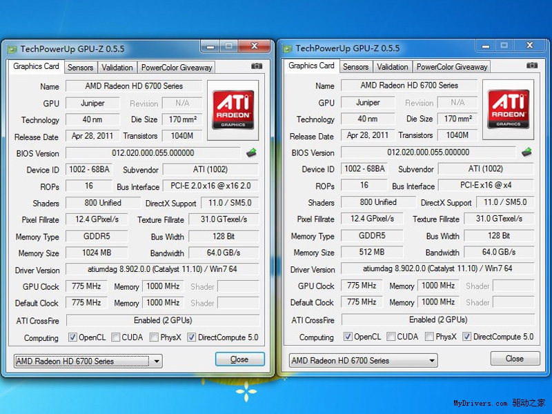Click the green BIOS save icon in left window
Viewport: 552px width, 414px height.
coord(252,152)
